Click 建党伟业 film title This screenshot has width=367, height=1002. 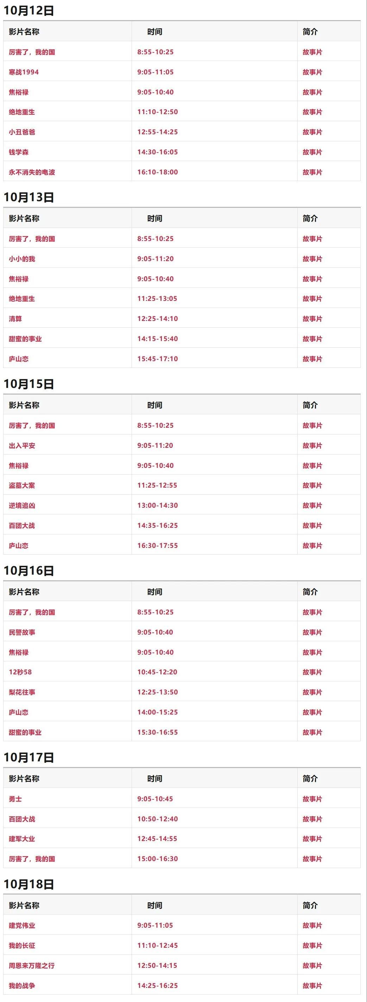pyautogui.click(x=22, y=926)
